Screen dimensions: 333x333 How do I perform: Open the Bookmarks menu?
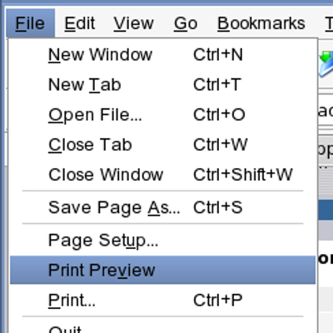261,23
